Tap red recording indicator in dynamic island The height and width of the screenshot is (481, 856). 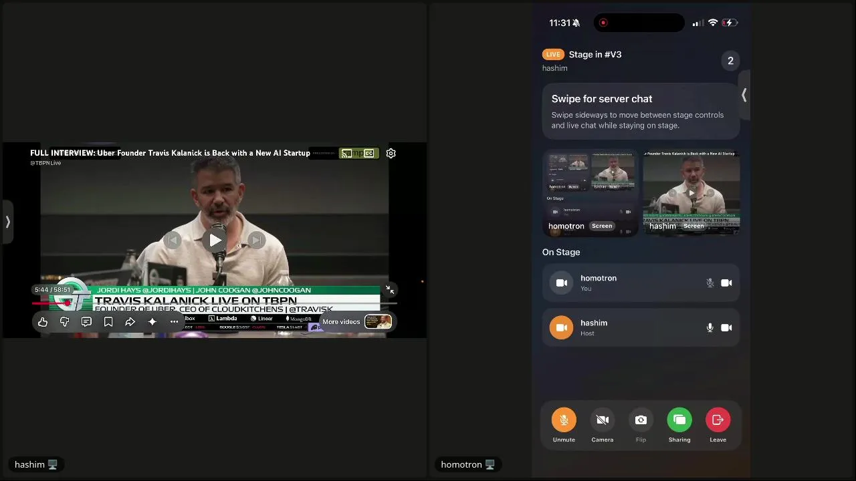pyautogui.click(x=603, y=23)
